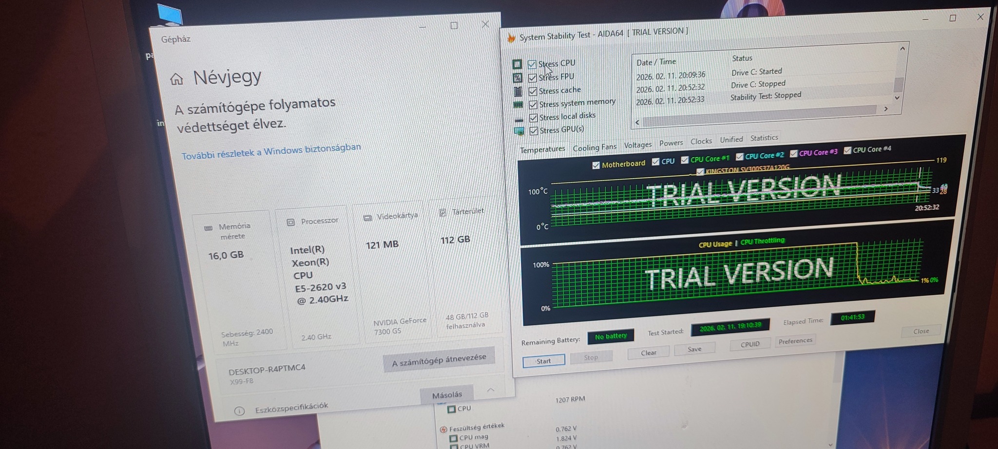Click the Stop button in AIDA64
Screen dimensions: 998x449
point(591,357)
